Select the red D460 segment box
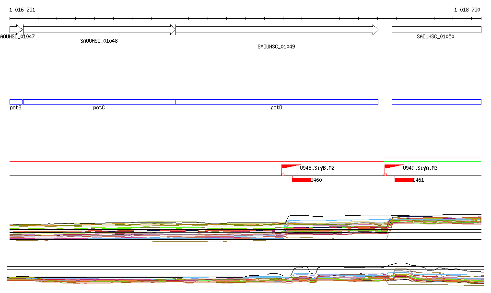Screen dimensions: 491x293 (x=301, y=180)
